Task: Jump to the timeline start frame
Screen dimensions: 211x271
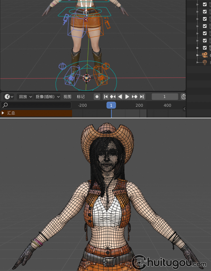Action: tap(106, 97)
